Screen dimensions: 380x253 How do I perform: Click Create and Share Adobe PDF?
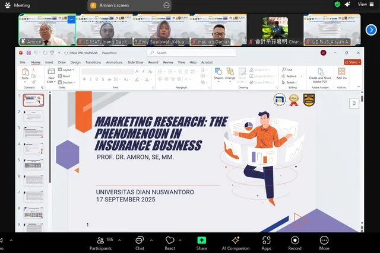click(320, 75)
